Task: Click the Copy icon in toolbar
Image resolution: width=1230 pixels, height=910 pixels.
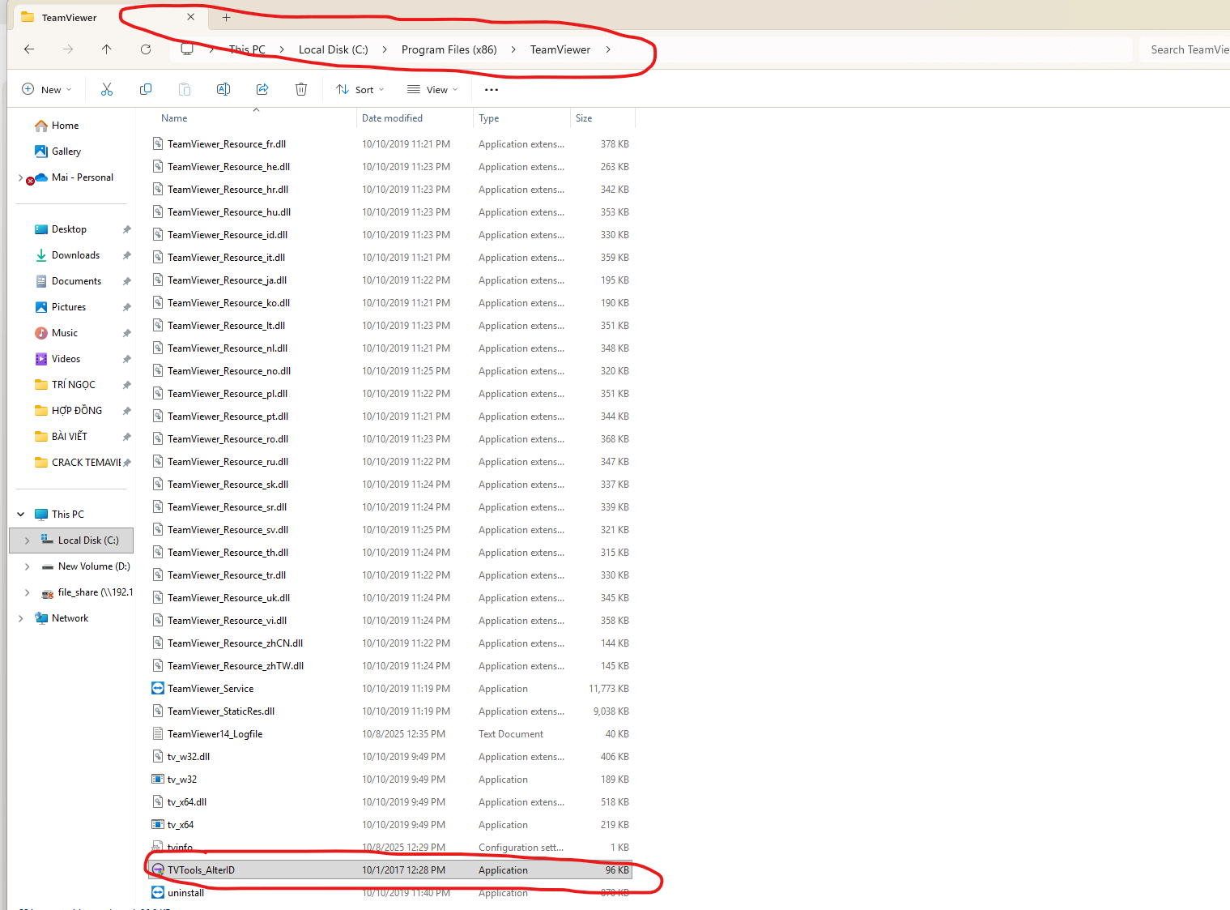Action: point(146,89)
